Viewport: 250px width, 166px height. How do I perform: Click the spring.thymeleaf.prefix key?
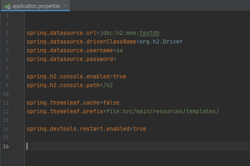(x=65, y=112)
